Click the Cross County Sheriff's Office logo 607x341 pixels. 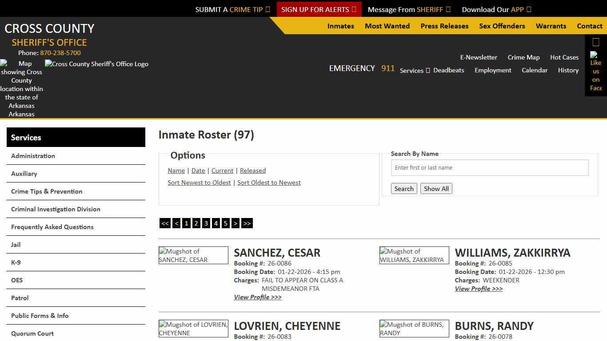pyautogui.click(x=96, y=64)
